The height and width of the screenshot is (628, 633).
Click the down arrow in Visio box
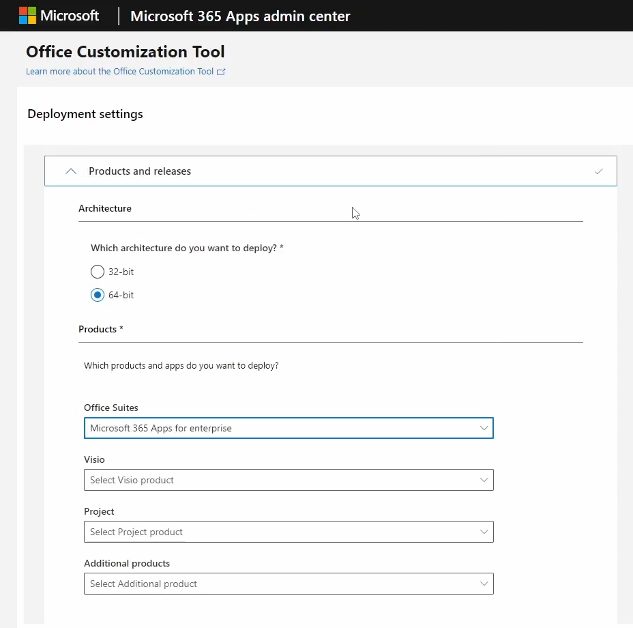(x=484, y=480)
